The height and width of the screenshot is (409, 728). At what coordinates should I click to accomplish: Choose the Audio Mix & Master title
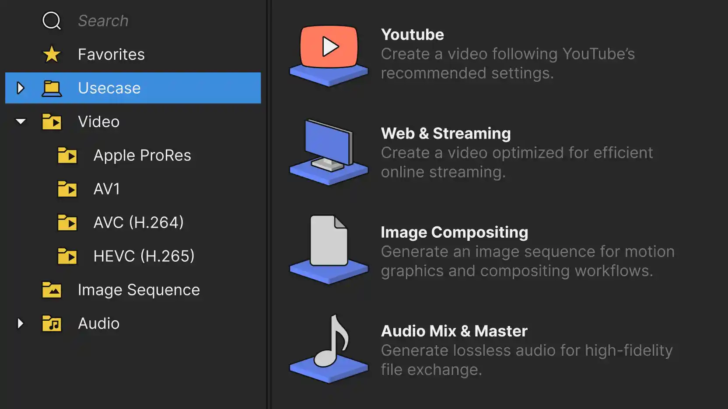(454, 331)
